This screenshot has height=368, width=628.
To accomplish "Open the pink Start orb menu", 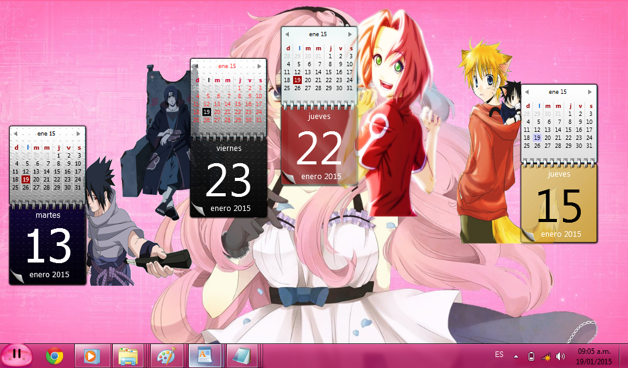I will [17, 355].
